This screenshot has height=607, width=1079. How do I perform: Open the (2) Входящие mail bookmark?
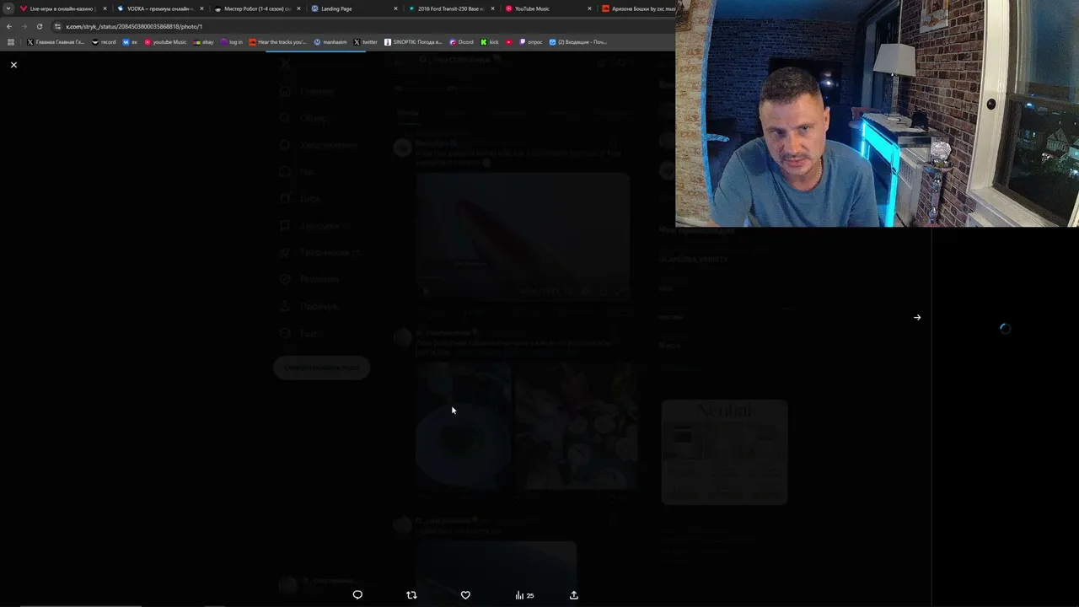click(577, 41)
